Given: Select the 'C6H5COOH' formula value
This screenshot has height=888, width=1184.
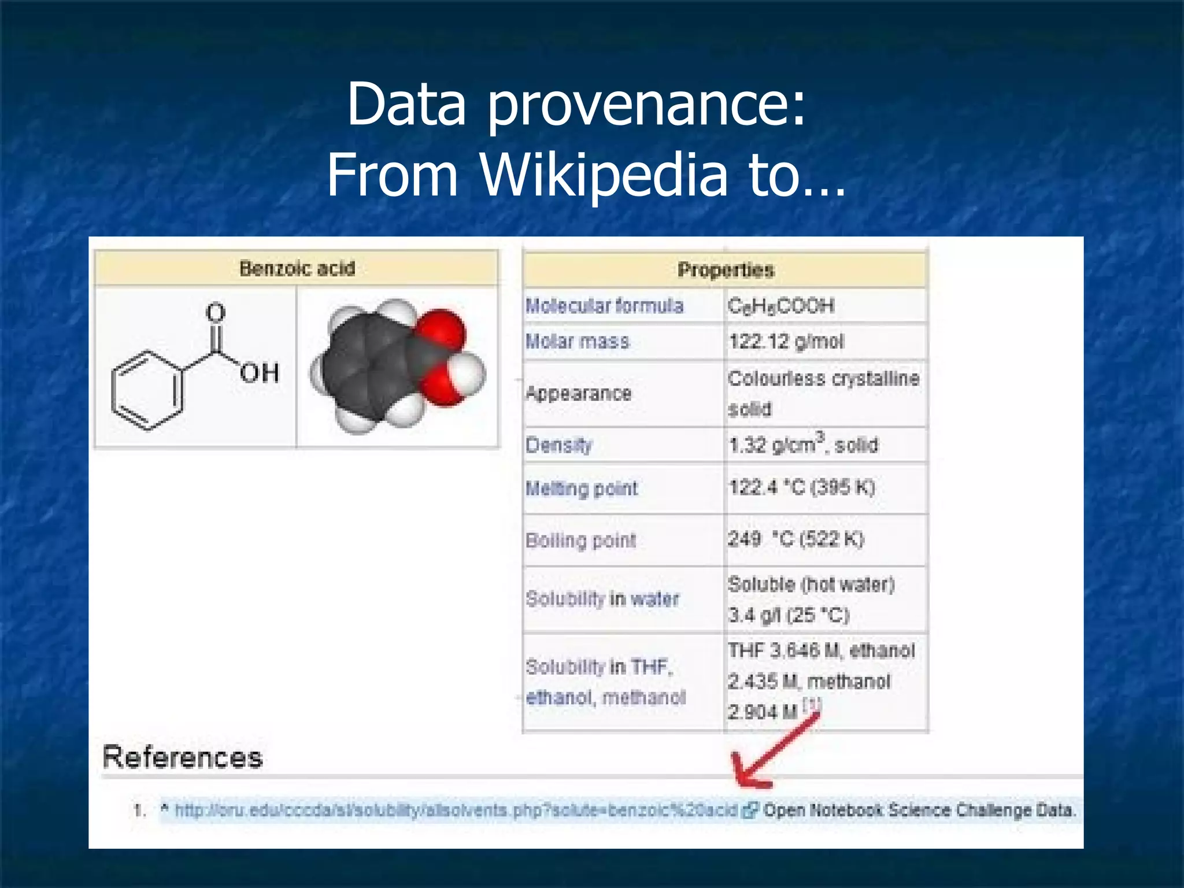Looking at the screenshot, I should point(781,305).
